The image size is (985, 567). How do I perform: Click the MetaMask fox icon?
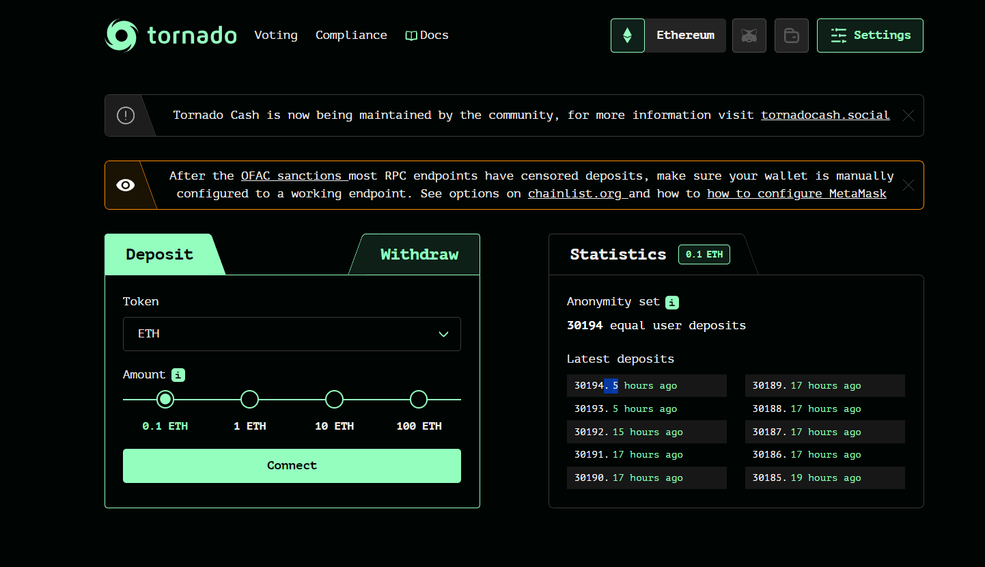coord(749,35)
